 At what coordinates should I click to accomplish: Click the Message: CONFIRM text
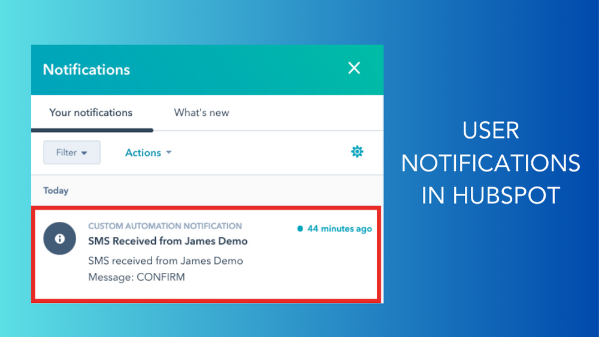point(137,277)
